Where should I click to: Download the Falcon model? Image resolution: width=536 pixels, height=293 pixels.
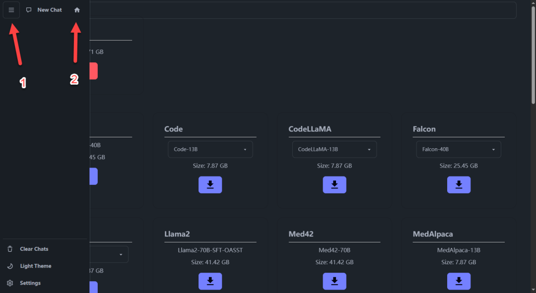coord(459,185)
